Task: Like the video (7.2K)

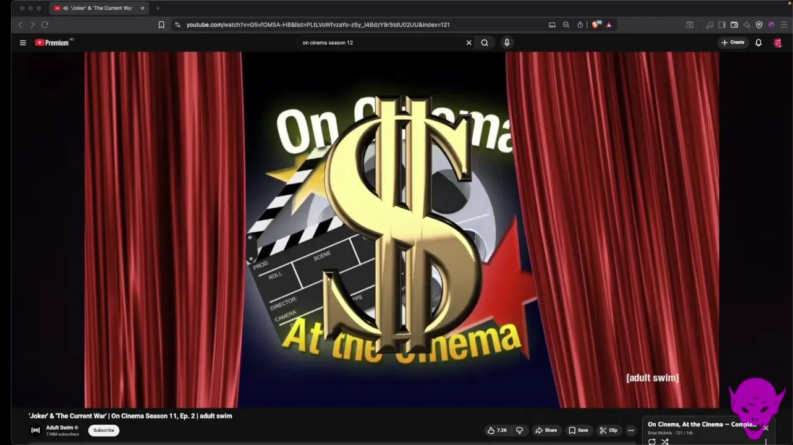Action: pos(497,430)
